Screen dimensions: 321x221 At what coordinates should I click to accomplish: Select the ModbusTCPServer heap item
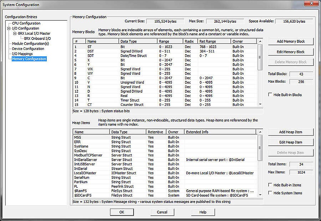click(165, 155)
